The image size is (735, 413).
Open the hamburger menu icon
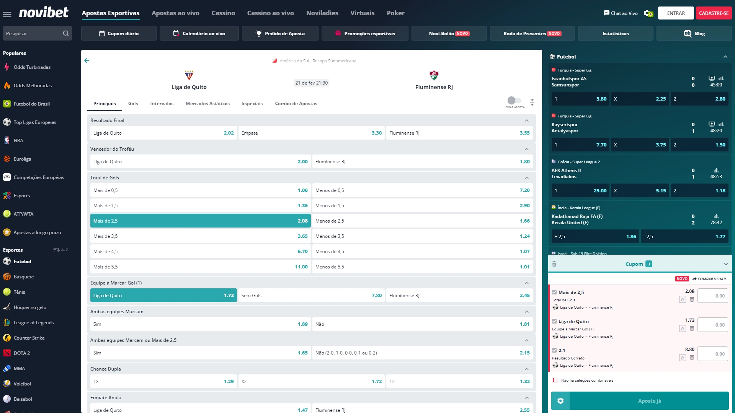point(7,15)
